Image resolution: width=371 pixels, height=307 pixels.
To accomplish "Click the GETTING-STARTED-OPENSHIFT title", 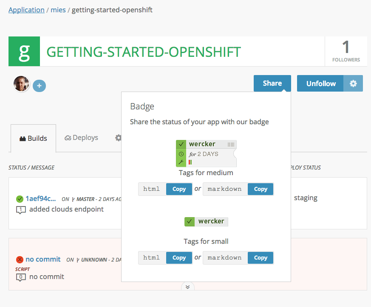I will tap(144, 52).
